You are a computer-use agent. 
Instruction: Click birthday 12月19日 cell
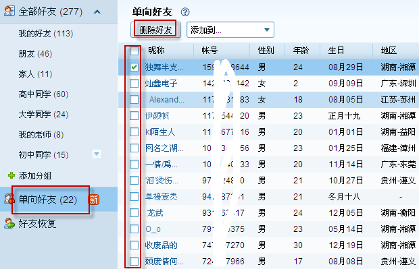coord(345,245)
